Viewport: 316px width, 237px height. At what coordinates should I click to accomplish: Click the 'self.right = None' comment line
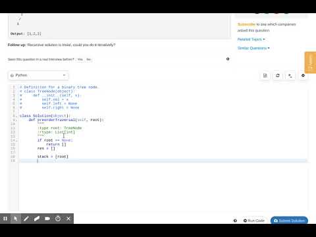tap(49, 107)
